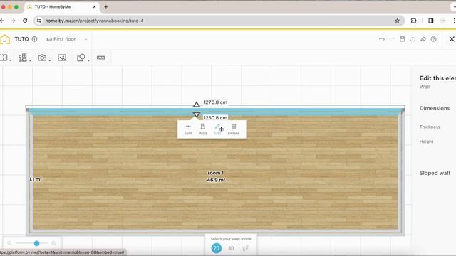Screen dimensions: 456x256
Task: Click the Sloped wall section heading
Action: pos(435,173)
